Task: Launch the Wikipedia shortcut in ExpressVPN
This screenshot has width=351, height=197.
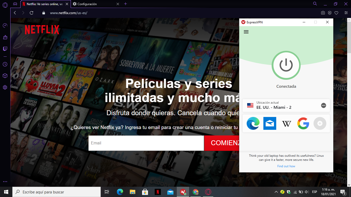Action: [x=287, y=123]
